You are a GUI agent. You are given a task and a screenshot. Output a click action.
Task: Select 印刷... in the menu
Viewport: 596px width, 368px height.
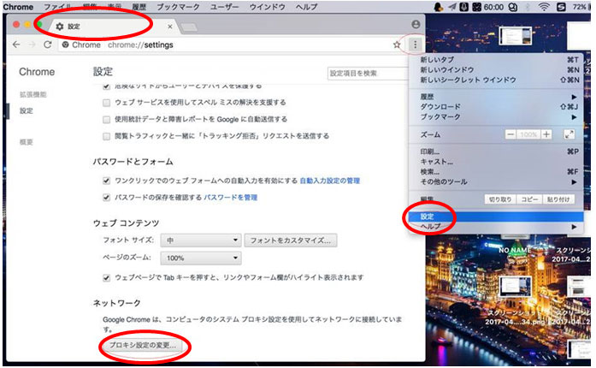click(496, 151)
